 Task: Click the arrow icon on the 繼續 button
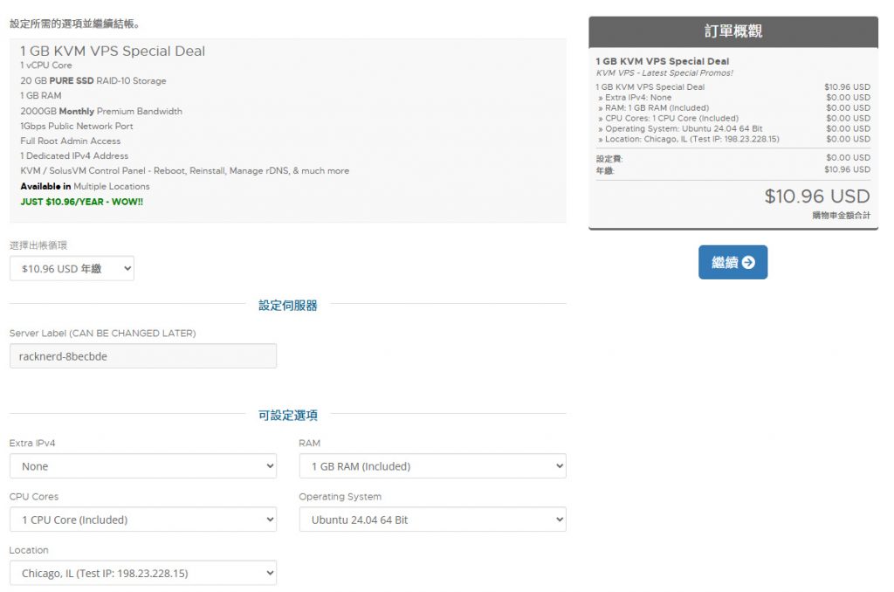[751, 261]
